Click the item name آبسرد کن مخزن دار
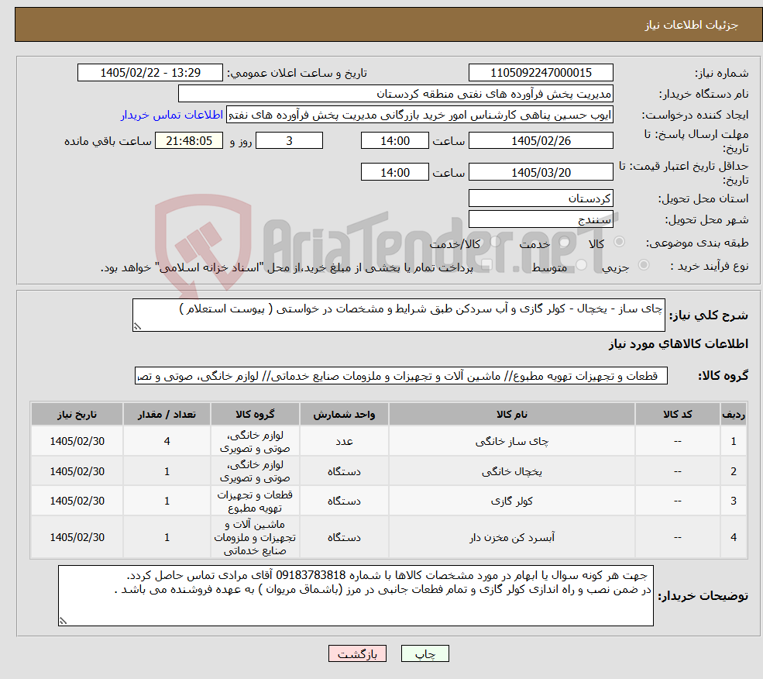The image size is (763, 679). pos(512,537)
